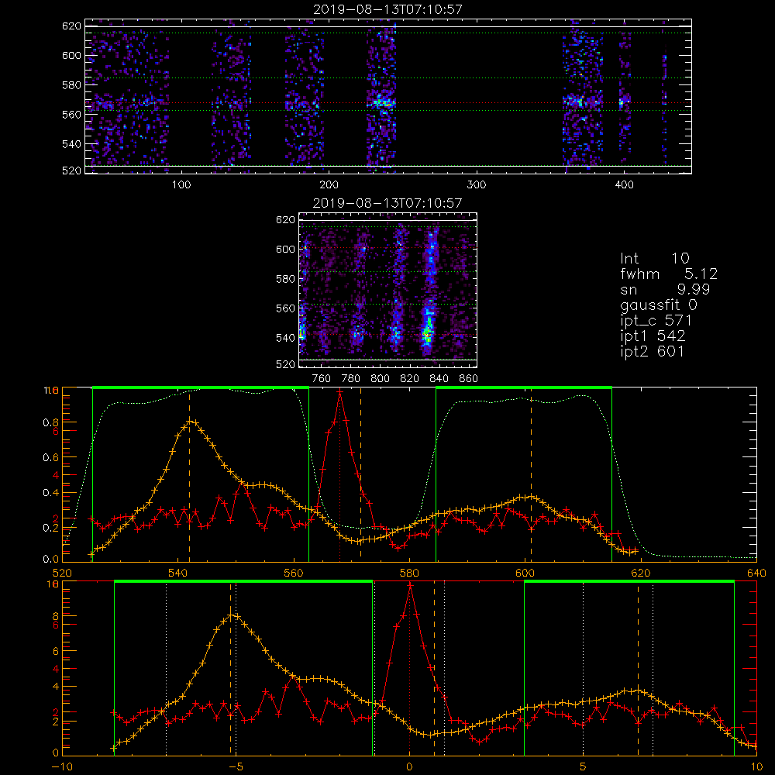
Task: Select the 'ipt2 601' readout text
Action: (x=653, y=351)
